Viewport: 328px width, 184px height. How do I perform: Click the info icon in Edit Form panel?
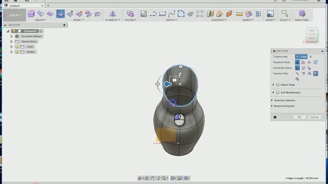coord(275,117)
